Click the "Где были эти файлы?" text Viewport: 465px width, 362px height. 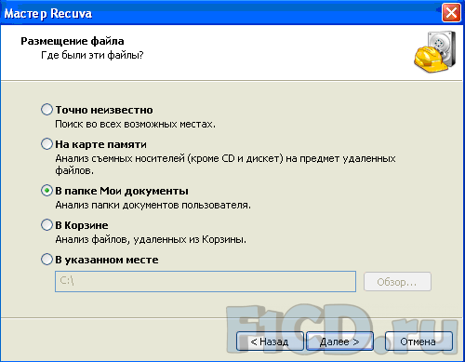[x=92, y=55]
